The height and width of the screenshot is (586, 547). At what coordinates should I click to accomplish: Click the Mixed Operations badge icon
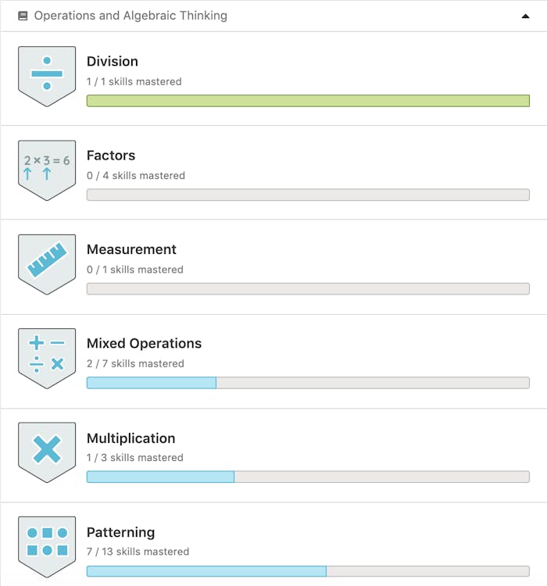pyautogui.click(x=47, y=357)
